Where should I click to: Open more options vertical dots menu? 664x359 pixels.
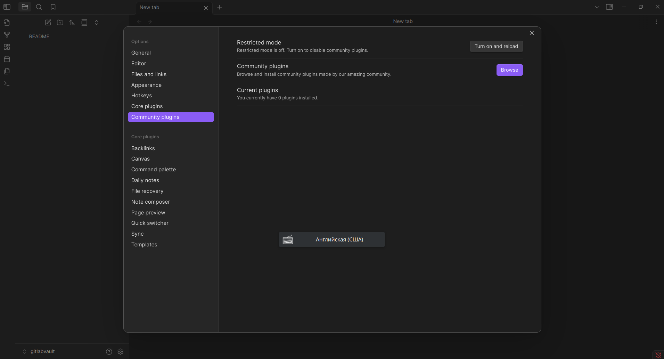point(656,22)
